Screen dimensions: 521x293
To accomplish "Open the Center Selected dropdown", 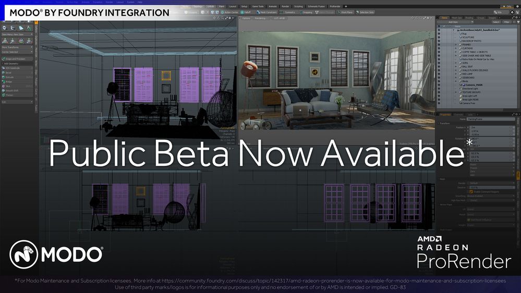I will click(17, 52).
